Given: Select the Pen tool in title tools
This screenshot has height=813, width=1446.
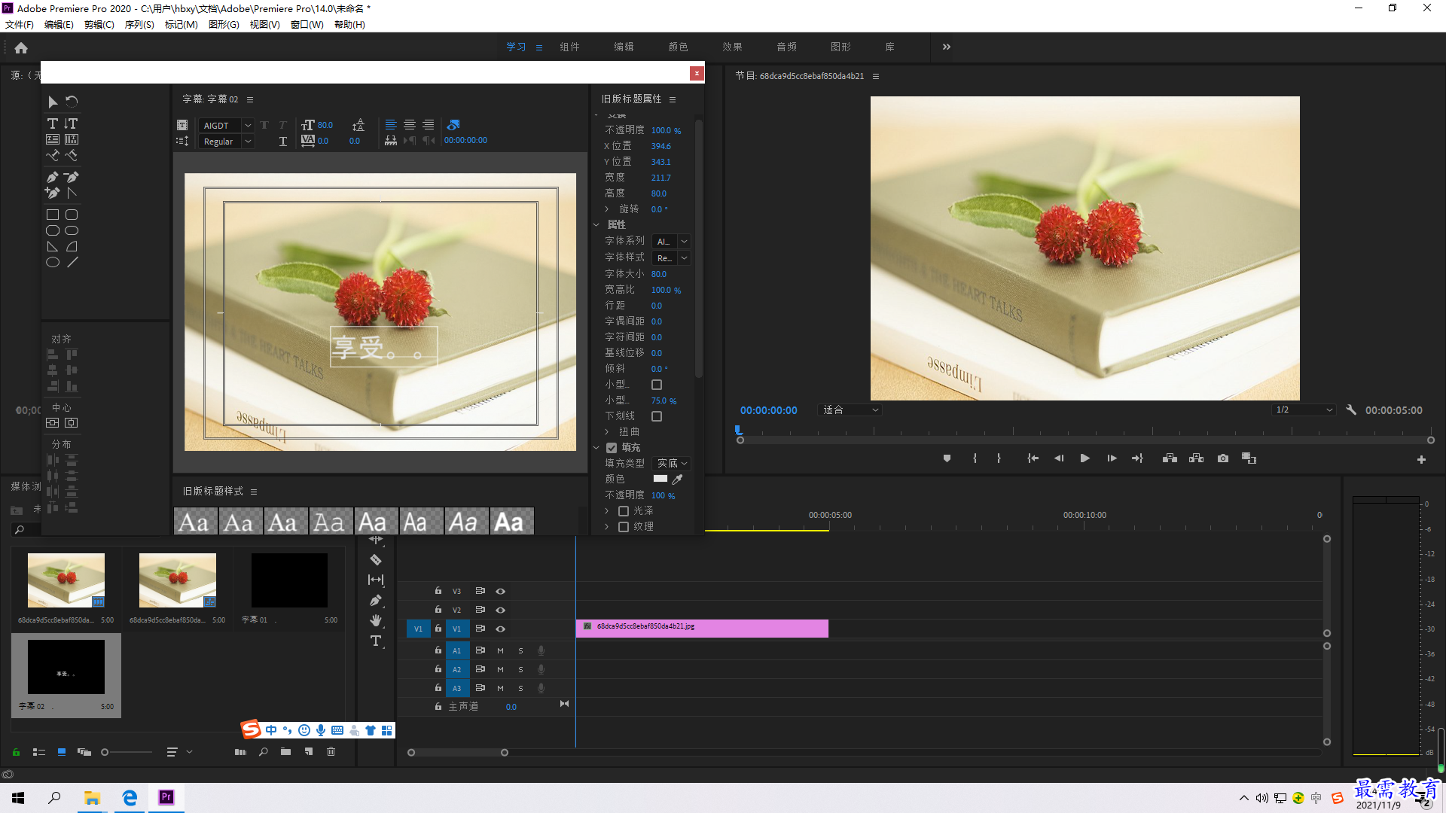Looking at the screenshot, I should pyautogui.click(x=53, y=178).
